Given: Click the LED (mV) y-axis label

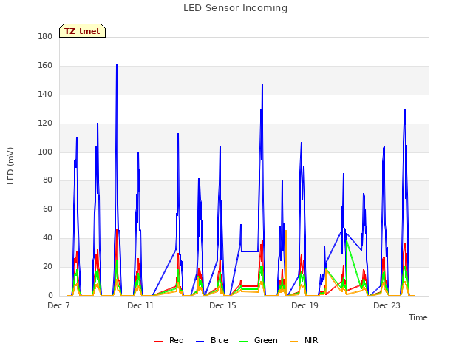Looking at the screenshot, I should tap(10, 166).
